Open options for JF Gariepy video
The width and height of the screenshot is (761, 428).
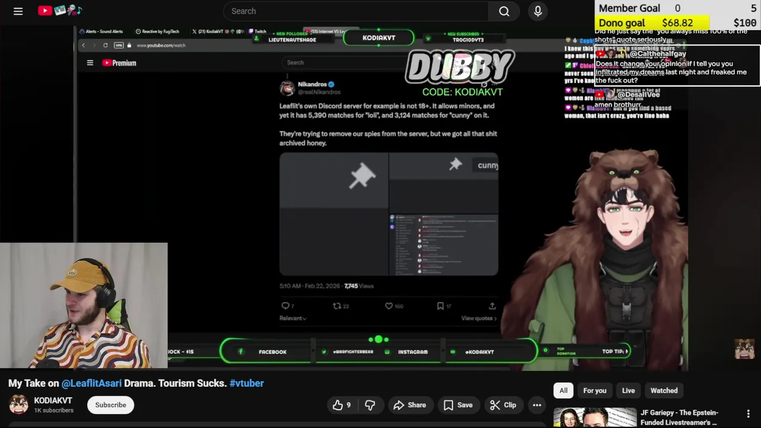749,414
